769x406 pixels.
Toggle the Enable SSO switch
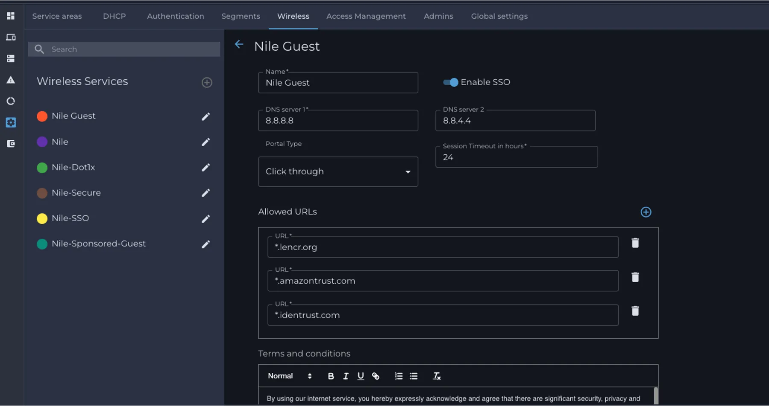(x=451, y=82)
